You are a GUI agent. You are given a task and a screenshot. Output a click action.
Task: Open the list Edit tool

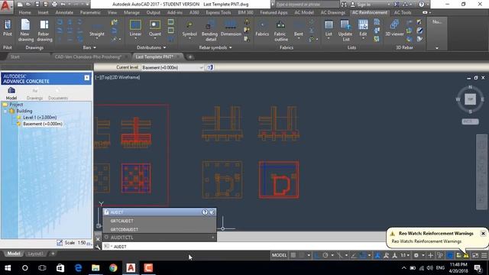click(x=363, y=29)
